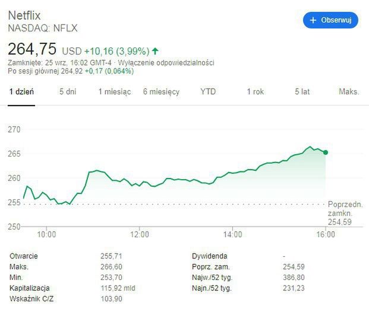Open the 1 rok chart view
The image size is (369, 312).
click(255, 92)
